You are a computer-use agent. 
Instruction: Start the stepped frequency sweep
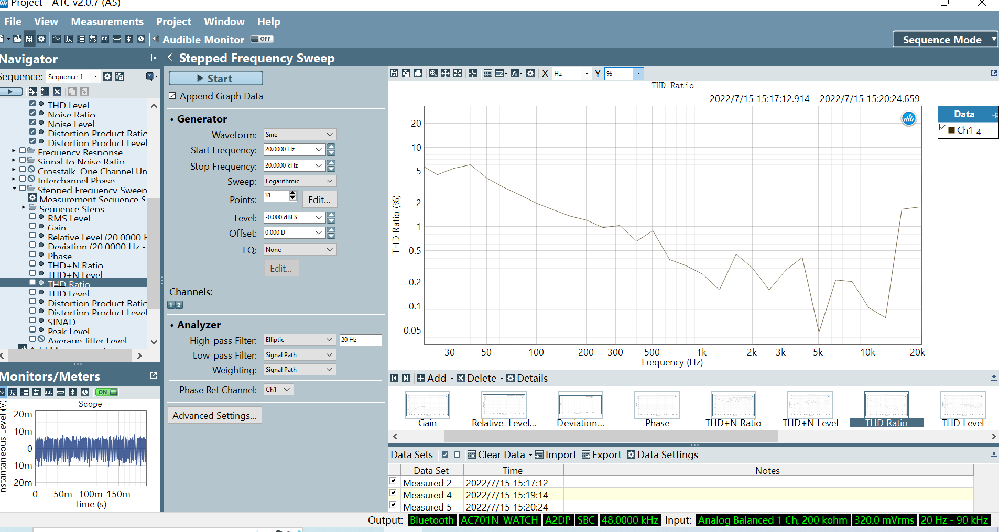point(215,78)
